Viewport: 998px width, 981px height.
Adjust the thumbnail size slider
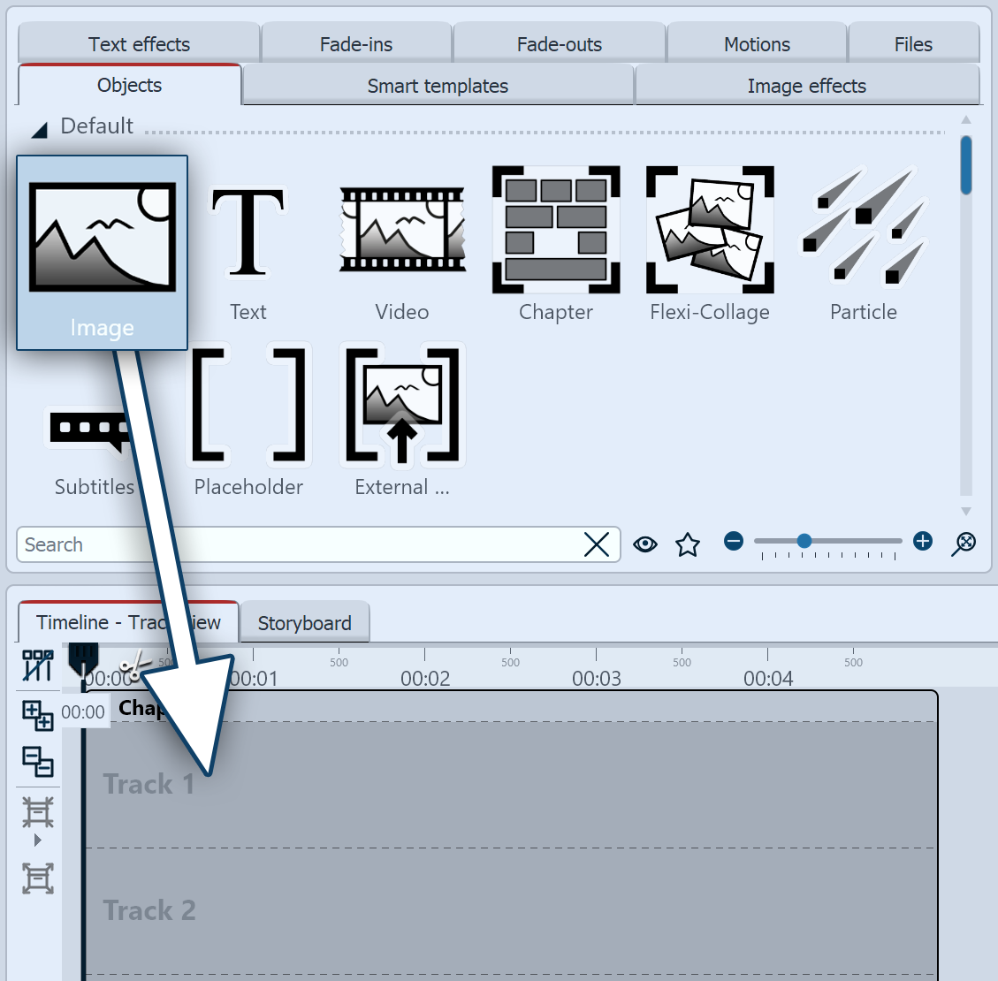[803, 541]
